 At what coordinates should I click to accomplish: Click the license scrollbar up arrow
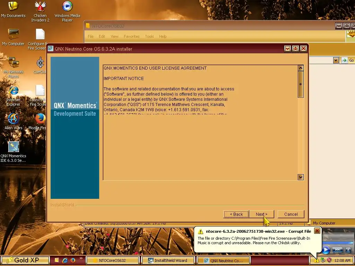click(x=301, y=68)
